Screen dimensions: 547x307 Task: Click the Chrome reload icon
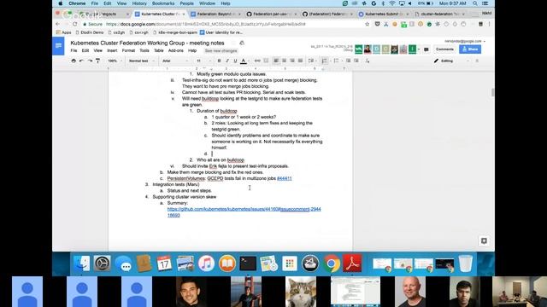coord(74,24)
